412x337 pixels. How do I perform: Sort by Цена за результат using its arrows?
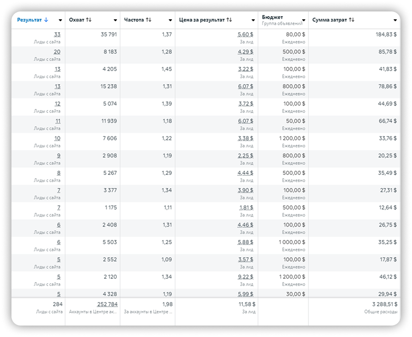tap(229, 20)
